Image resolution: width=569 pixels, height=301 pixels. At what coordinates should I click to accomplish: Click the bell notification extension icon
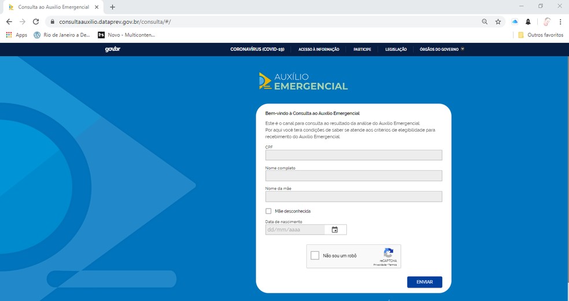click(x=529, y=22)
